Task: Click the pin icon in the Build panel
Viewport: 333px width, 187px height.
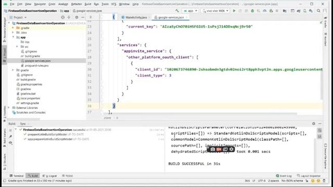Action: click(10, 136)
